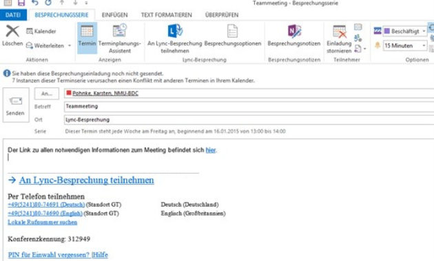This screenshot has height=261, width=434.
Task: Open the TEXT FORMATIEREN tab
Action: [x=166, y=15]
